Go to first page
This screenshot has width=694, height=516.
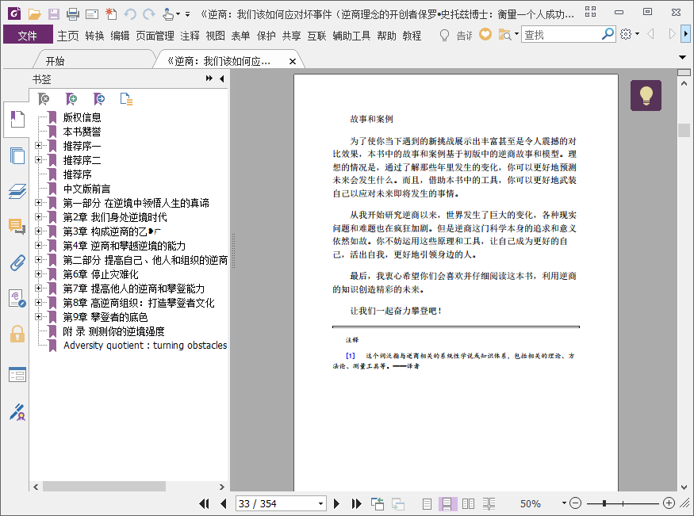click(204, 503)
